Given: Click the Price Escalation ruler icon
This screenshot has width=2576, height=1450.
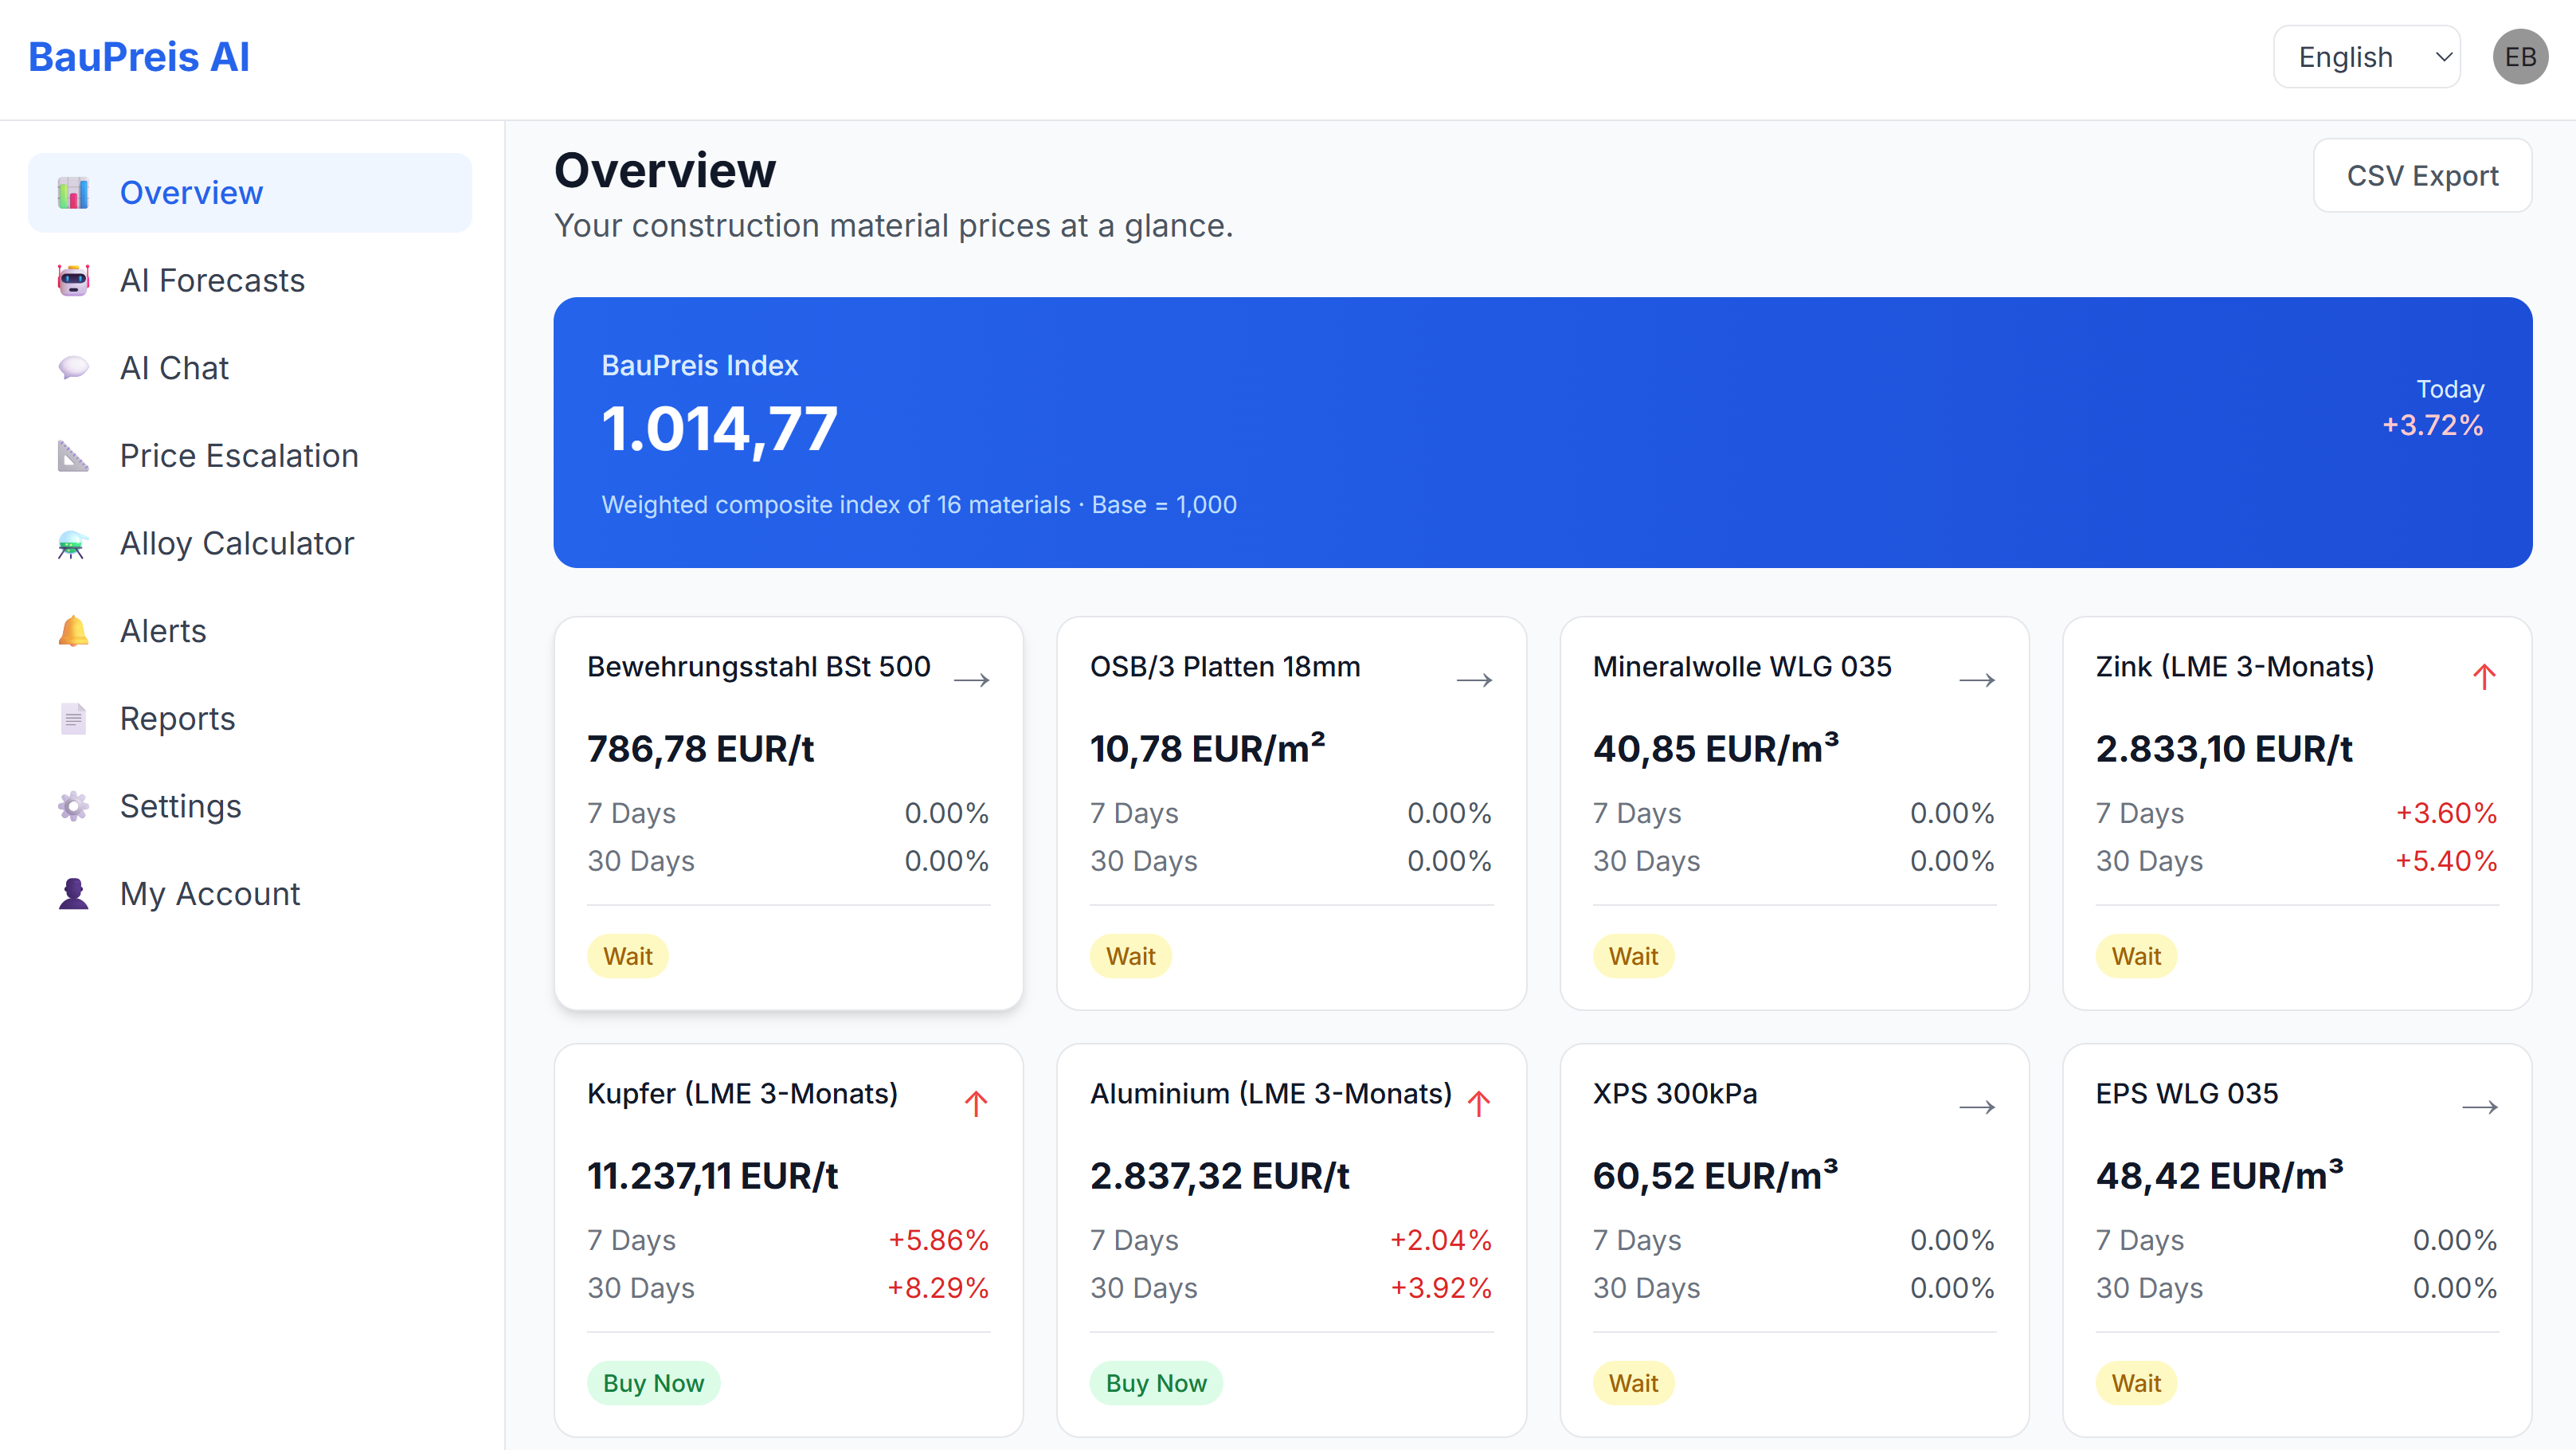Looking at the screenshot, I should coord(72,455).
